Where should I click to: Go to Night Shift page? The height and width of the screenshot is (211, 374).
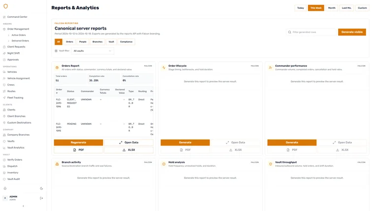[13, 53]
